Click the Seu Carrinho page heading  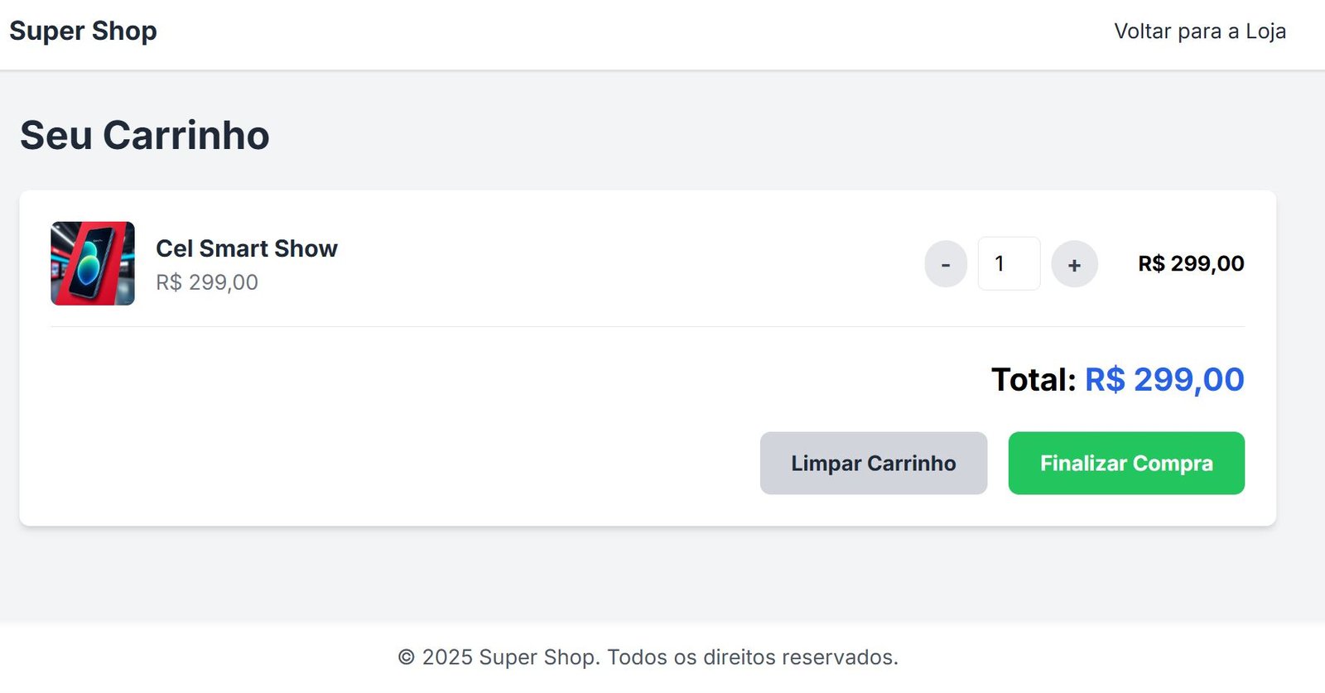click(x=145, y=135)
